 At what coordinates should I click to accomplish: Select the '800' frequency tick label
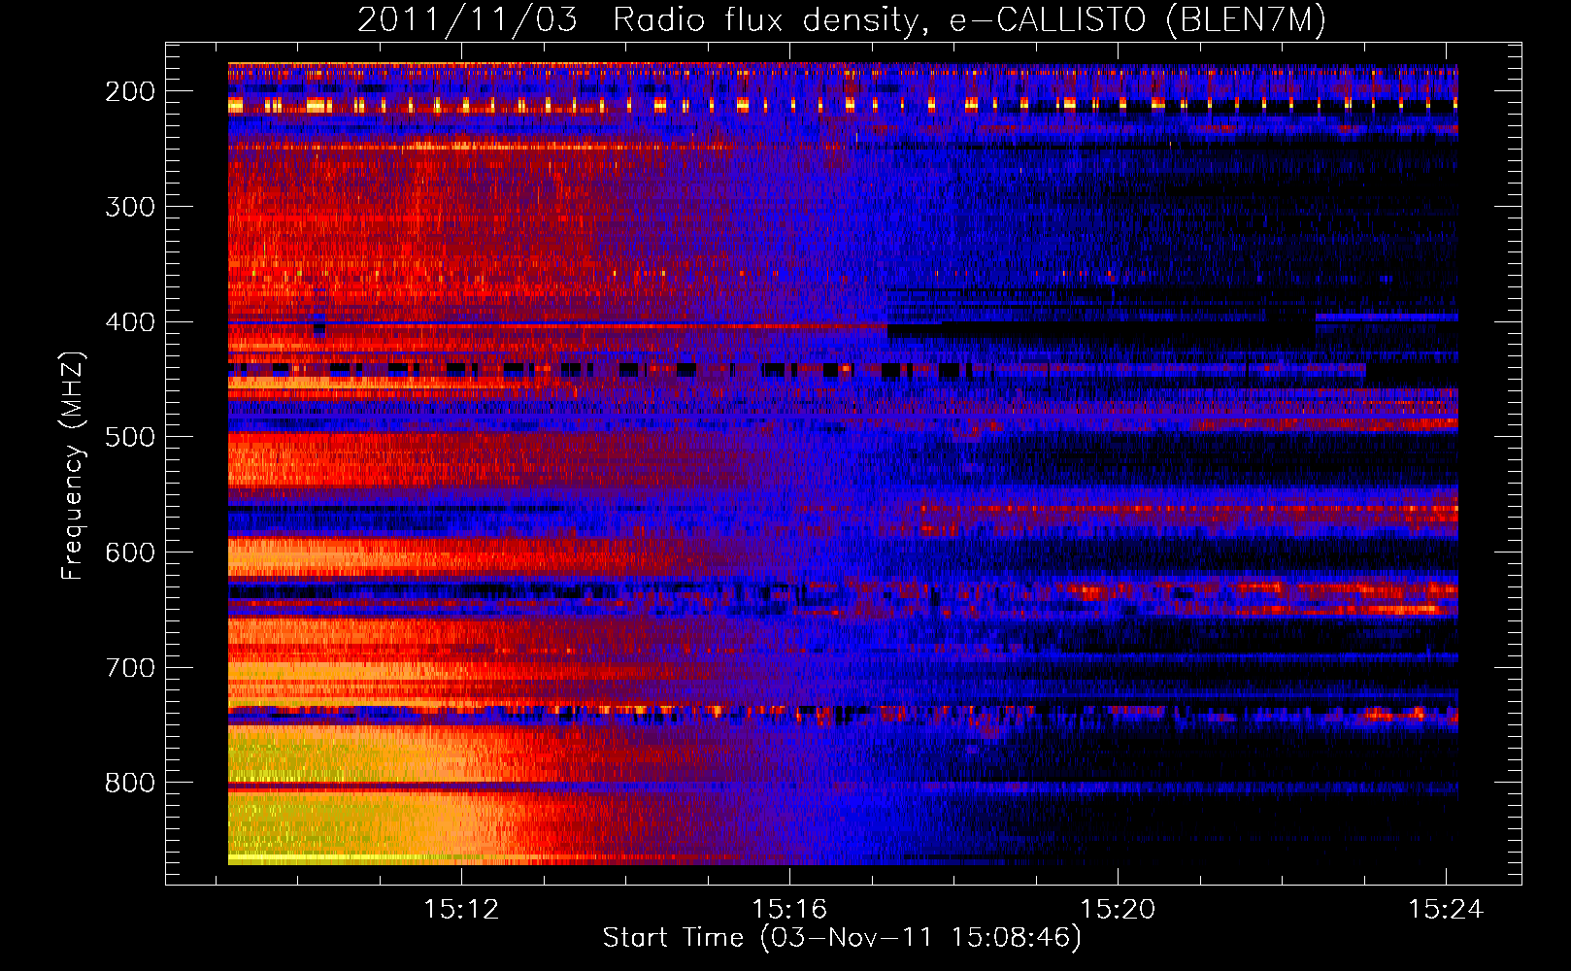pos(130,783)
